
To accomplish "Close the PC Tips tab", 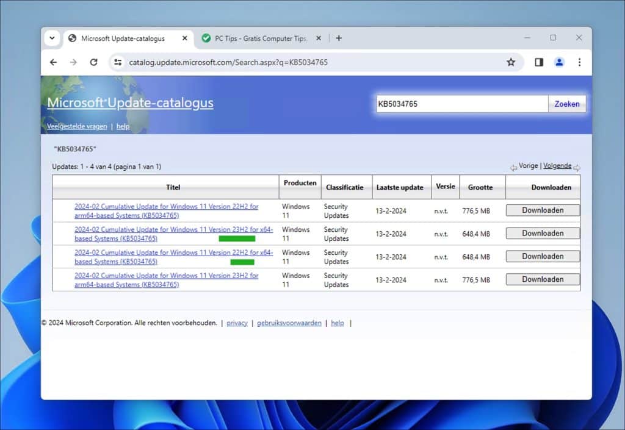I will [x=319, y=38].
